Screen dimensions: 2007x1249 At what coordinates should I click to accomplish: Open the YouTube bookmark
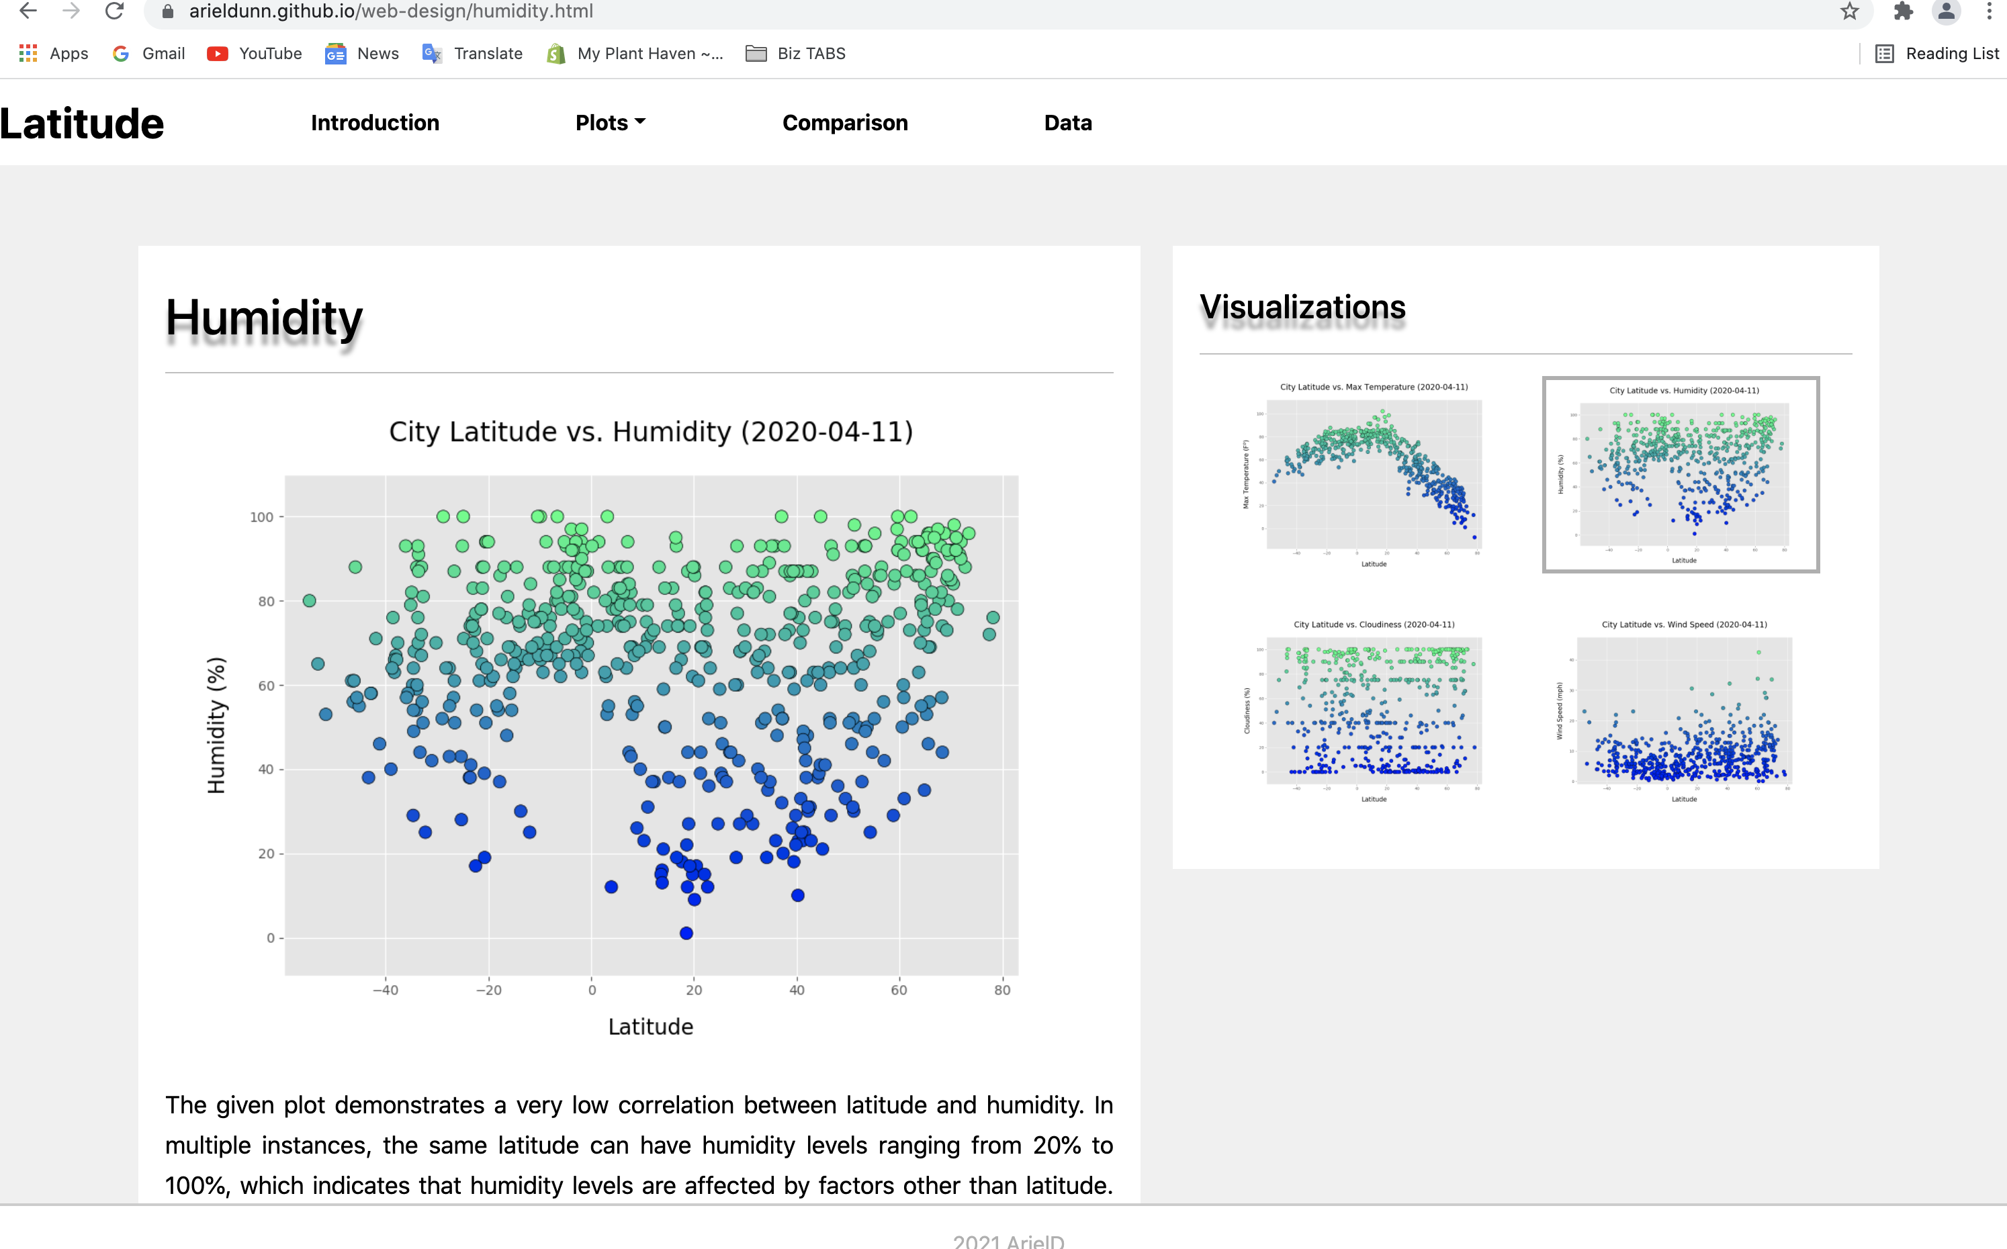pos(254,53)
